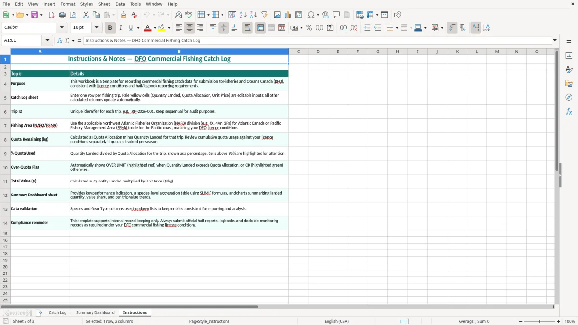
Task: Adjust the zoom slider handle
Action: click(x=539, y=321)
